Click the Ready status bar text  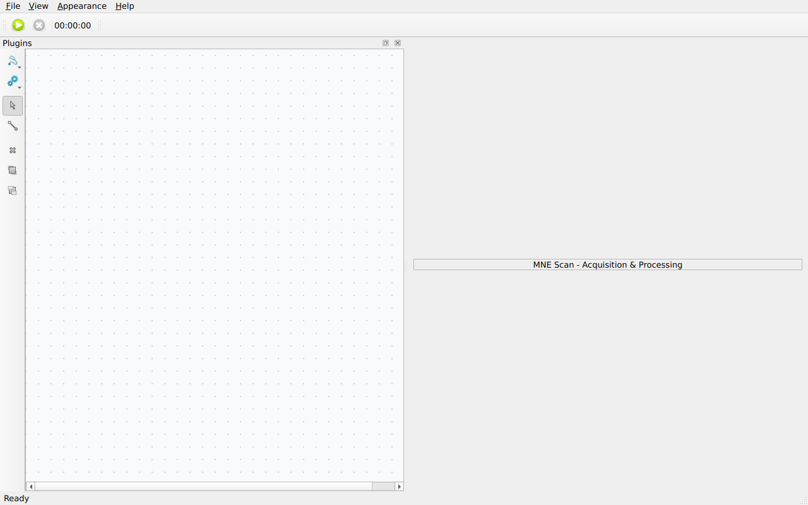tap(16, 499)
